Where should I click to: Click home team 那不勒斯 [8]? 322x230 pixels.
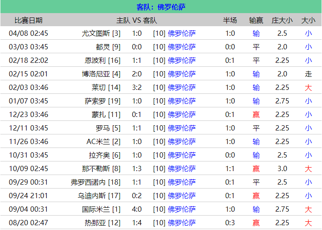tap(101, 168)
